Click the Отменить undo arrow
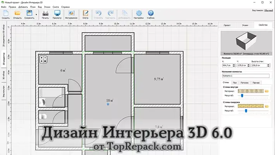 (x=98, y=14)
